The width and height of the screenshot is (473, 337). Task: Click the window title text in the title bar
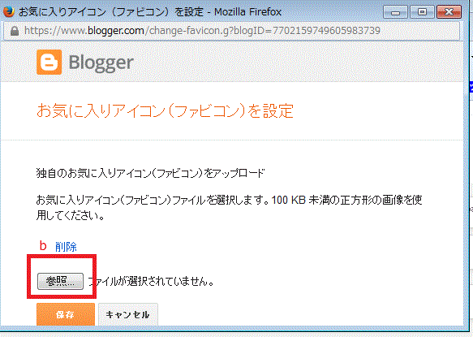click(x=150, y=12)
